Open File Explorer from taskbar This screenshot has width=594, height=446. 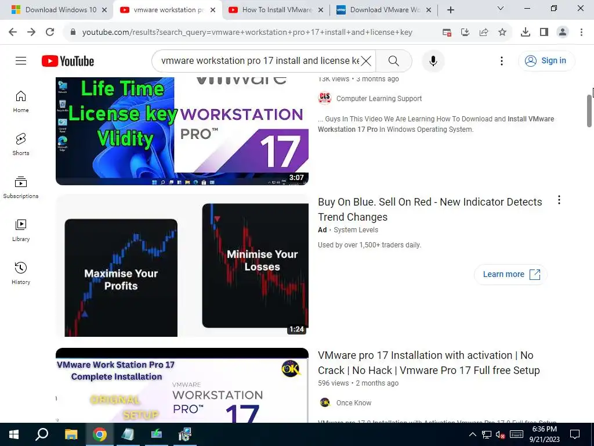tap(71, 434)
